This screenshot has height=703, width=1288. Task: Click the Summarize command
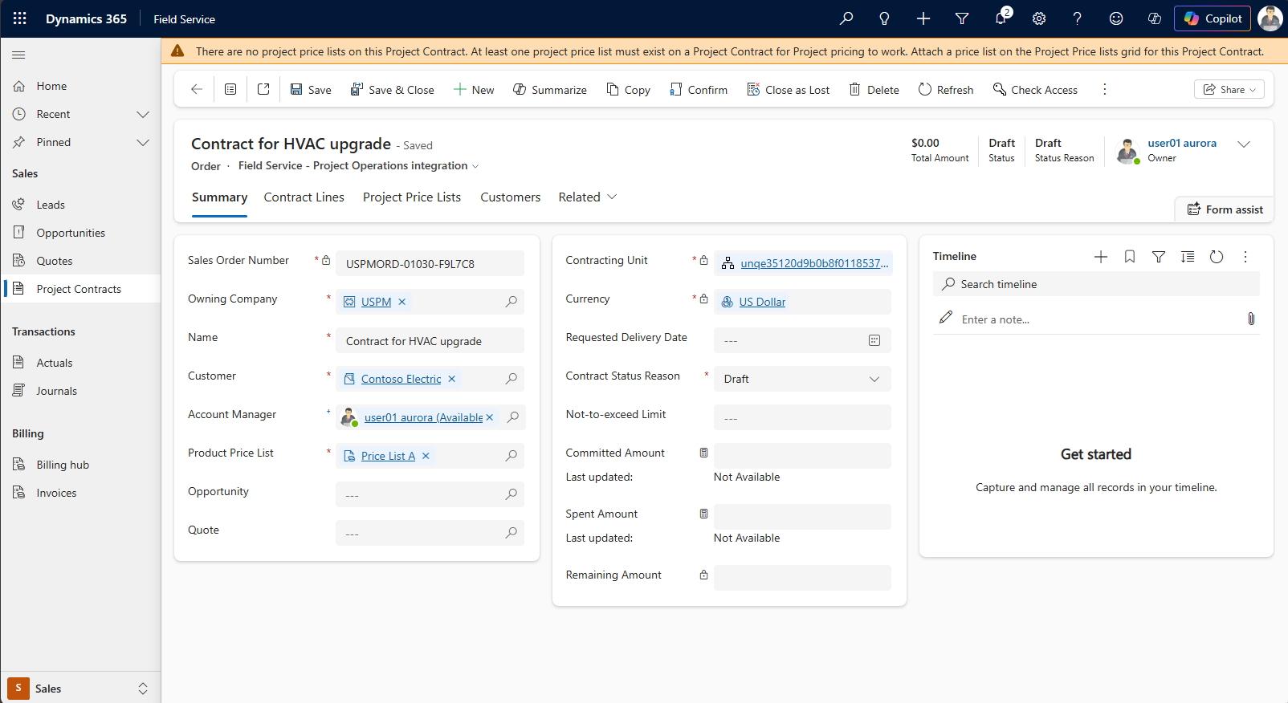click(x=550, y=89)
